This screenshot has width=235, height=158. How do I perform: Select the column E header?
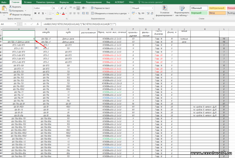click(x=112, y=29)
